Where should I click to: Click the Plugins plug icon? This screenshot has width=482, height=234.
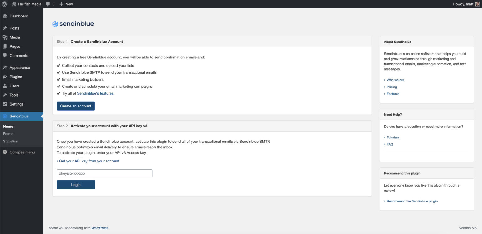point(5,77)
